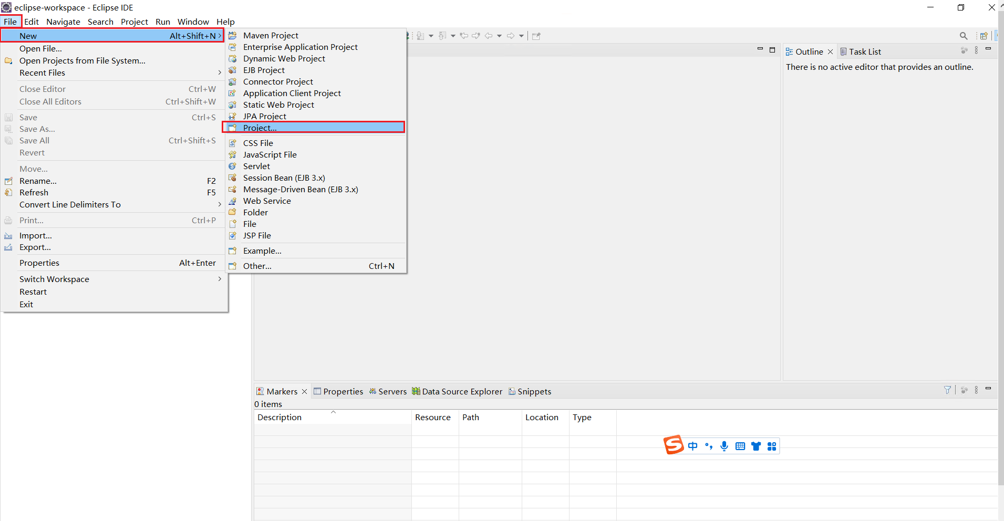The width and height of the screenshot is (1004, 521).
Task: Choose Maven Project from New submenu
Action: (x=316, y=35)
